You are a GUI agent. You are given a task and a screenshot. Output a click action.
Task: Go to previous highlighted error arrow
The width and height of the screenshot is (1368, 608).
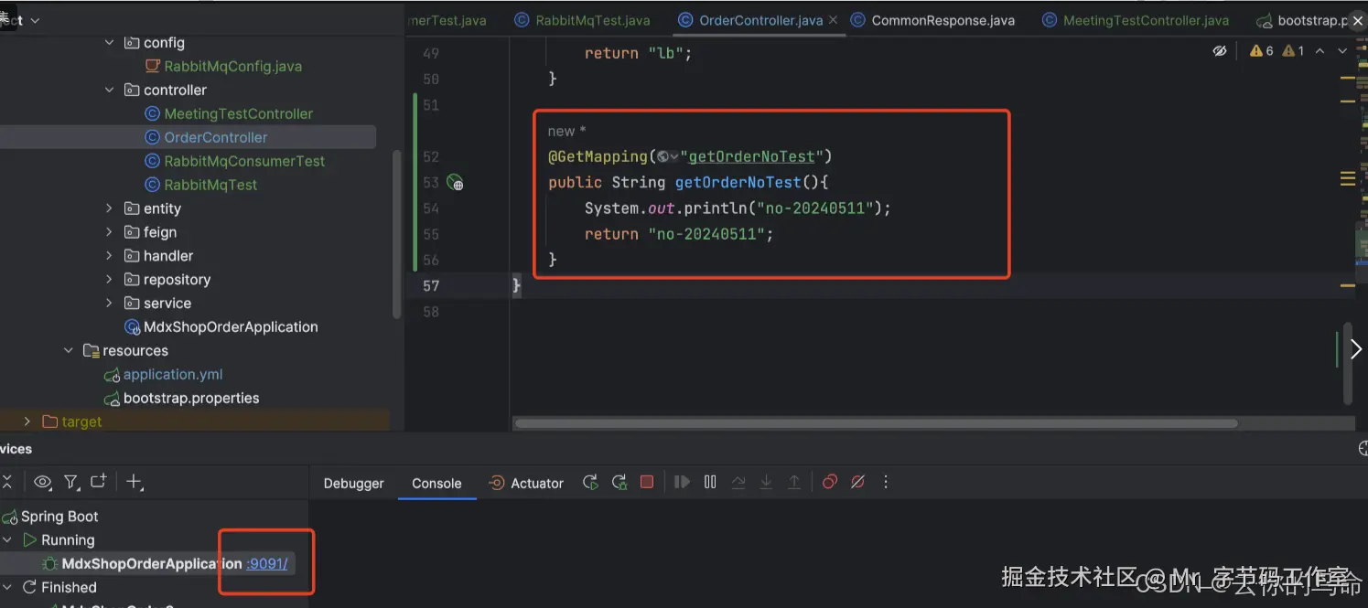(x=1320, y=51)
